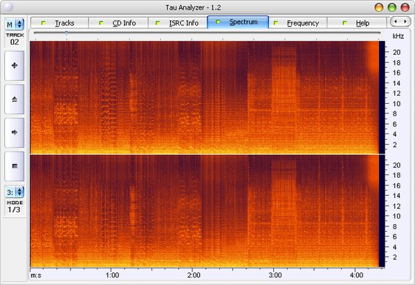This screenshot has width=415, height=285.
Task: Click the 2:00 time axis label
Action: pyautogui.click(x=194, y=275)
